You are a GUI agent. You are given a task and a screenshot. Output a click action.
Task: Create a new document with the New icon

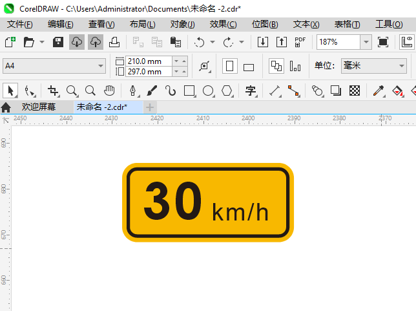click(10, 42)
